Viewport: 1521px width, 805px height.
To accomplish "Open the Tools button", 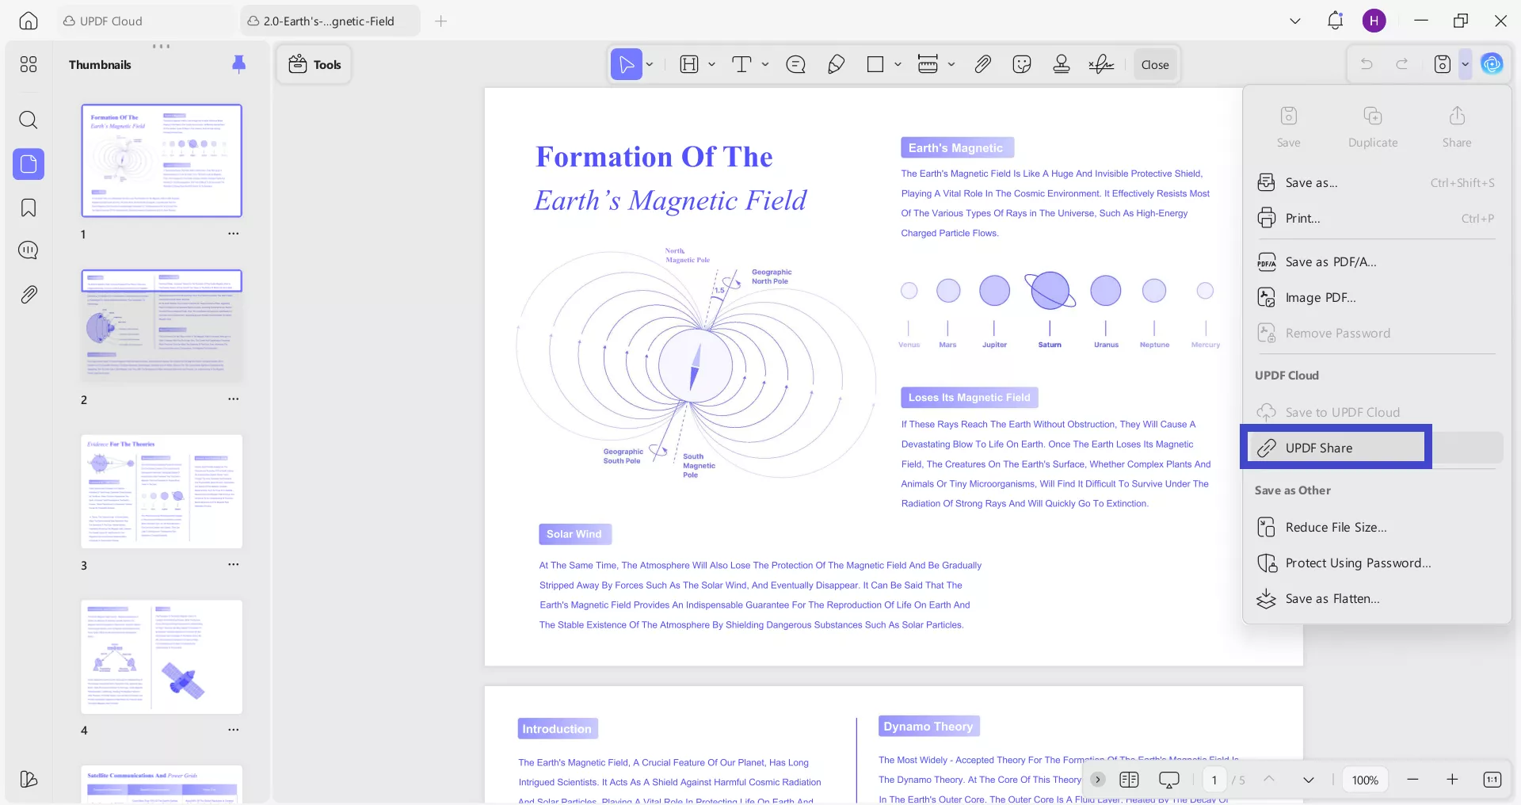I will [x=314, y=65].
